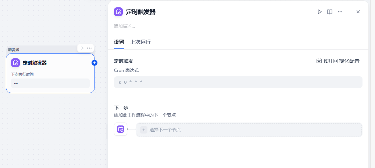Click the trigger icon under 下一步
This screenshot has width=375, height=168.
[x=121, y=129]
